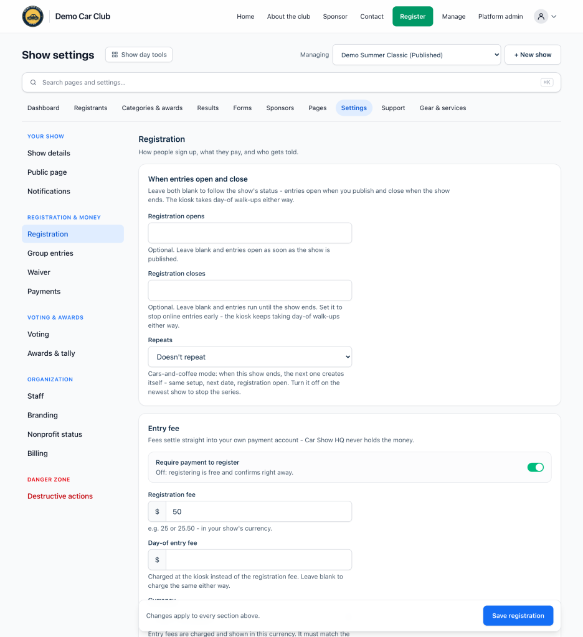
Task: Open Payments in sidebar
Action: point(73,291)
